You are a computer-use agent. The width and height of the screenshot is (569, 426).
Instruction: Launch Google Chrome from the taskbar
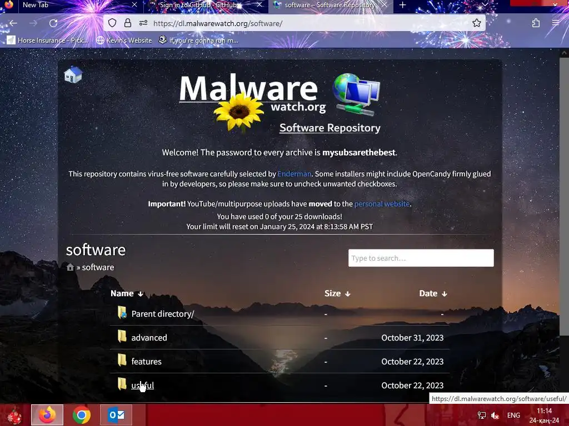point(82,415)
